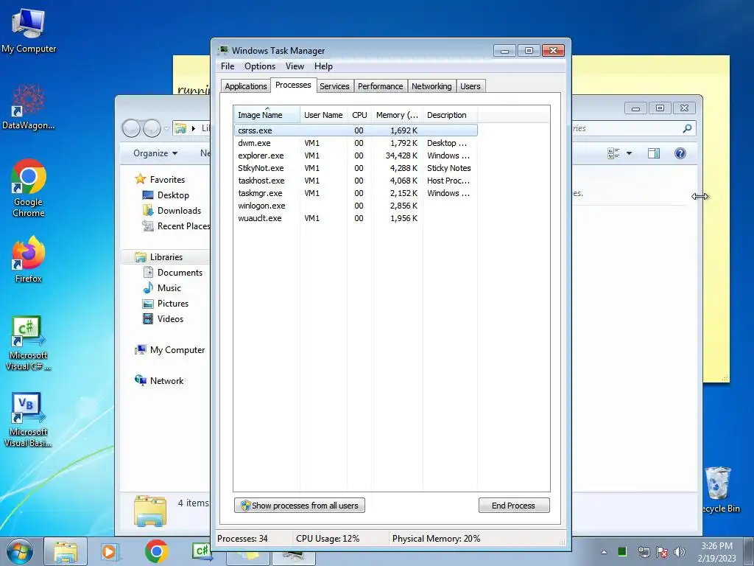Open the View menu in Task Manager
Image resolution: width=754 pixels, height=566 pixels.
295,66
